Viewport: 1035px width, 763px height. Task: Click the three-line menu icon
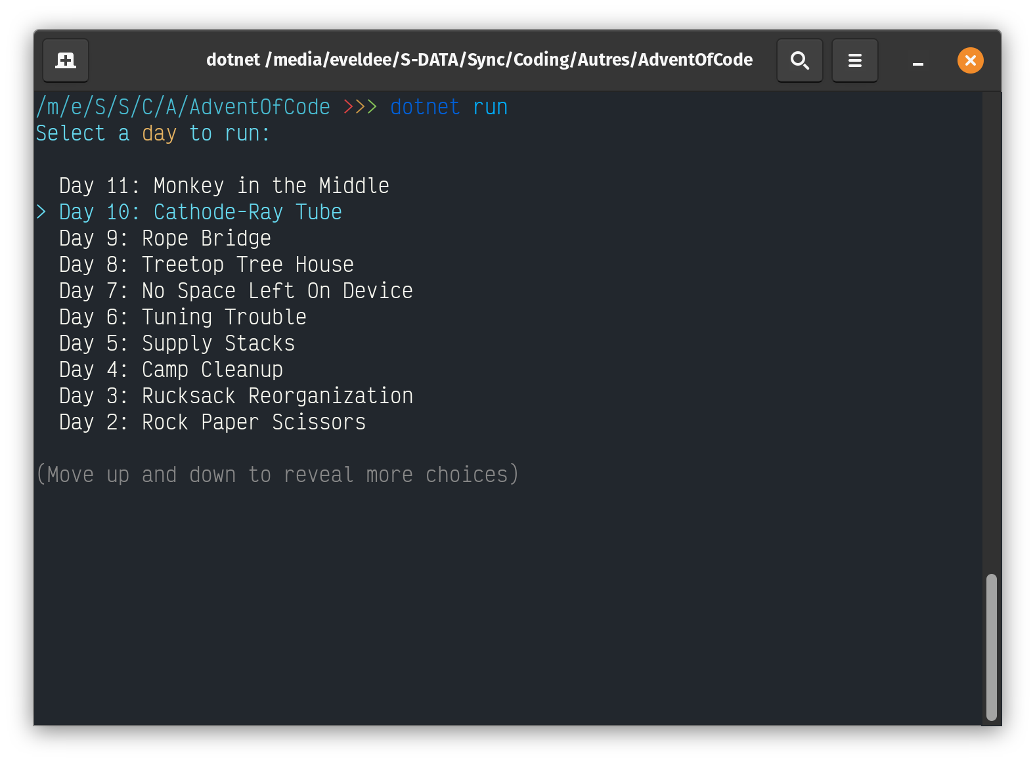(854, 60)
